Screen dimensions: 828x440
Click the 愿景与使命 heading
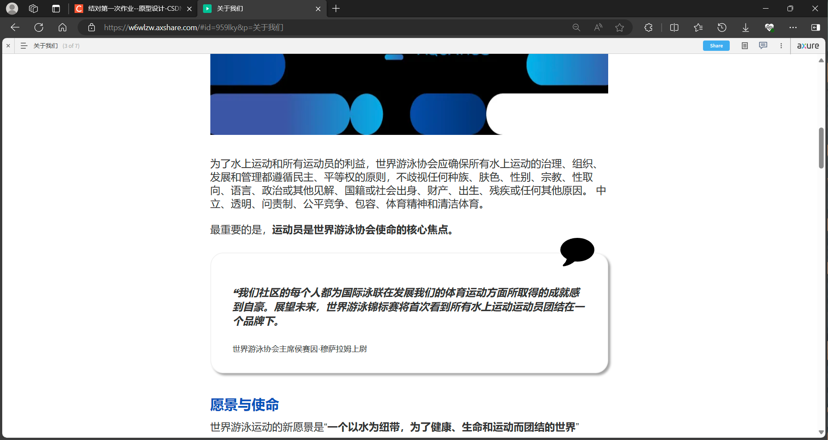click(x=244, y=405)
